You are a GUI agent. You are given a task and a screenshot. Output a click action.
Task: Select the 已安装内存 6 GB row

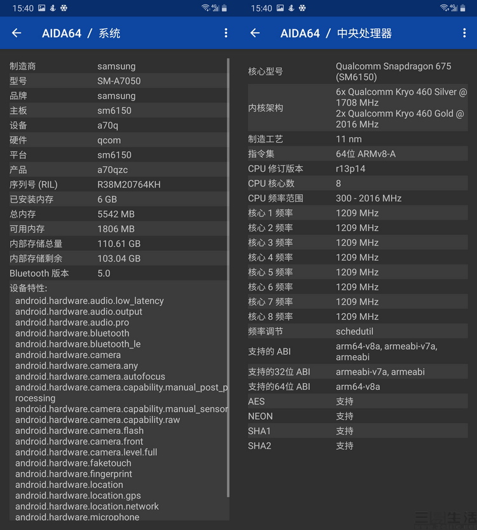[118, 199]
